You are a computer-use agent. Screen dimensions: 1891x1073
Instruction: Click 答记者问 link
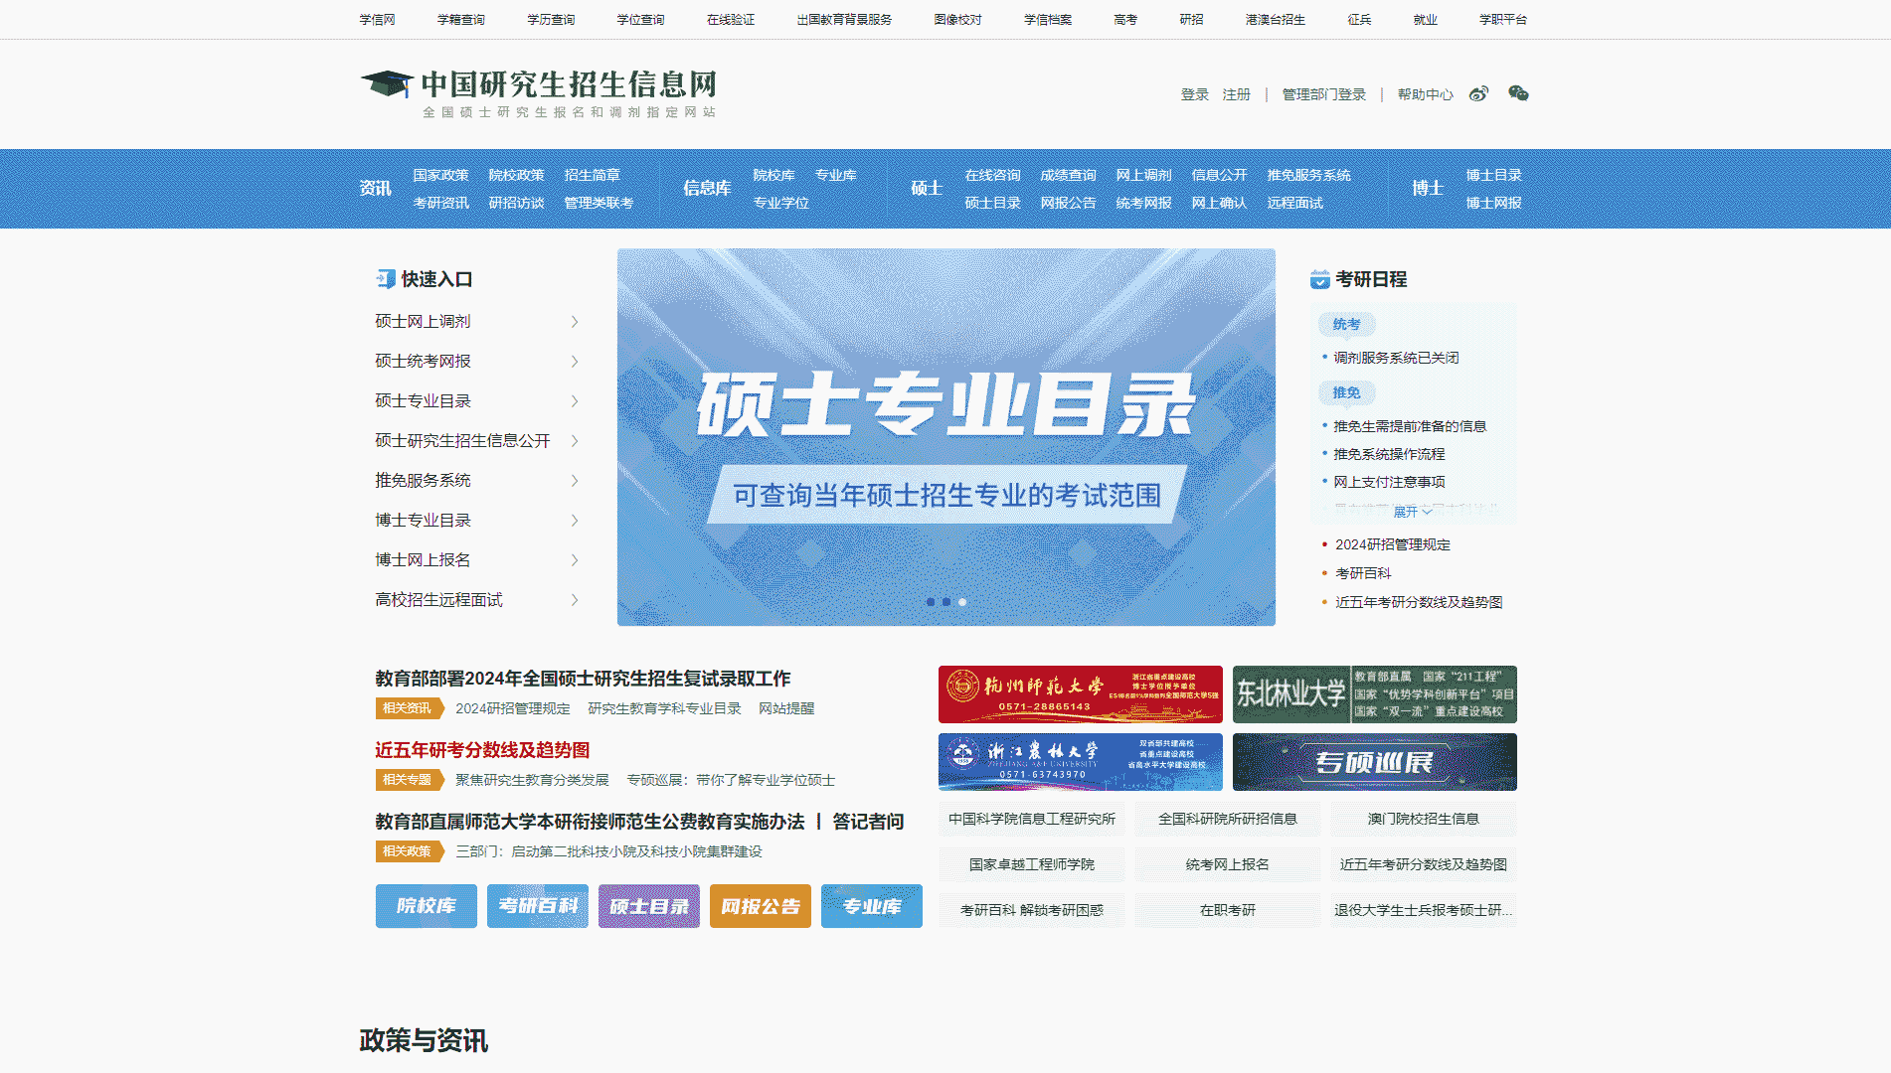tap(868, 822)
